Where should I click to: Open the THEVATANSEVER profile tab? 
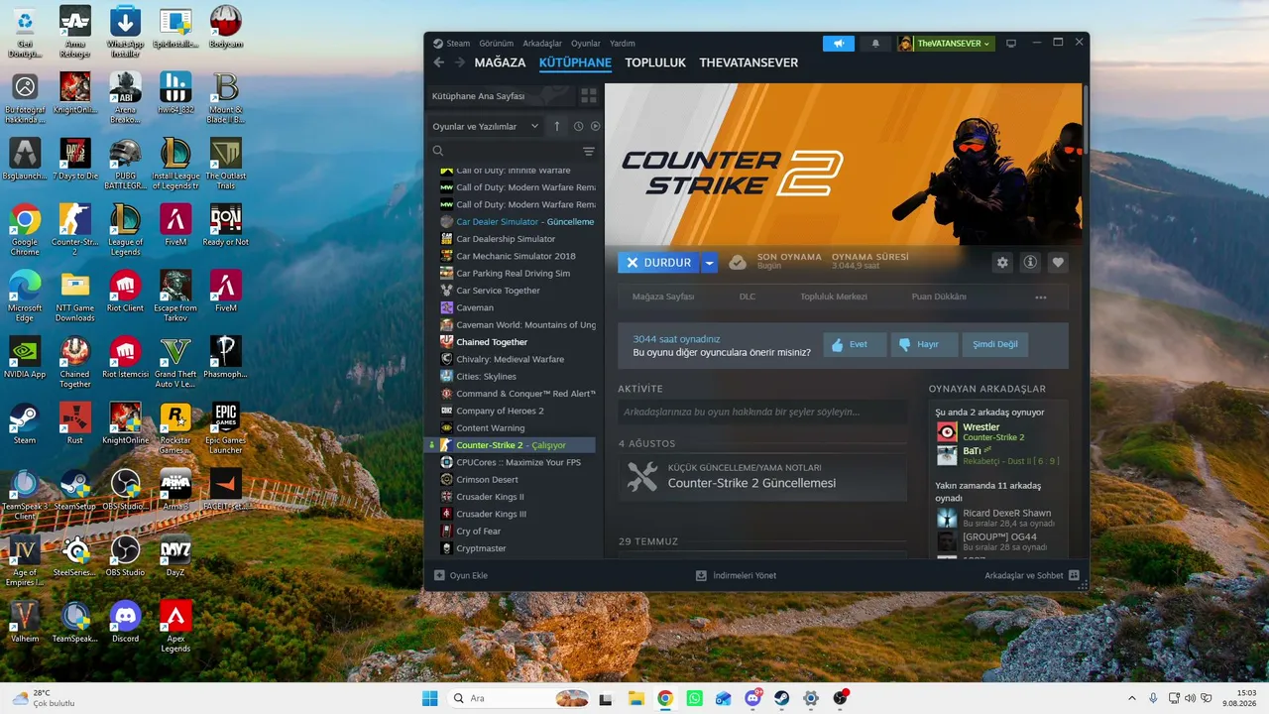[x=749, y=62]
